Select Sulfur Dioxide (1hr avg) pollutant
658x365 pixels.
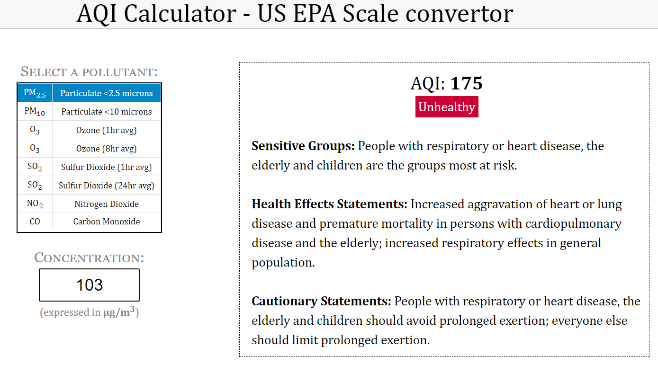[x=107, y=167]
